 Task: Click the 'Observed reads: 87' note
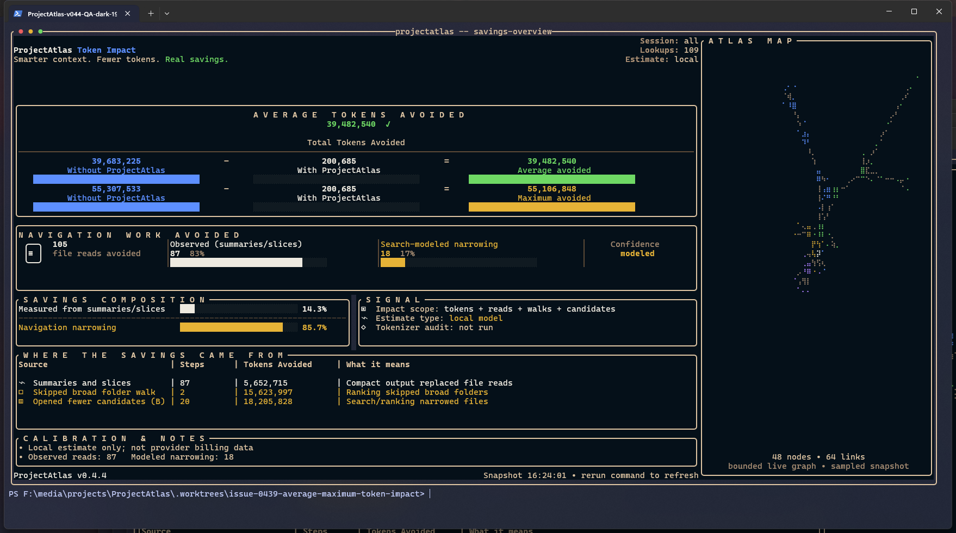pyautogui.click(x=72, y=457)
